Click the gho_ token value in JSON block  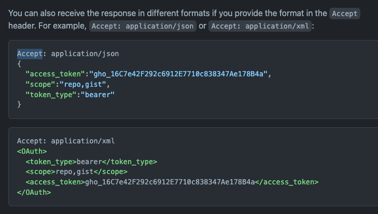click(178, 74)
